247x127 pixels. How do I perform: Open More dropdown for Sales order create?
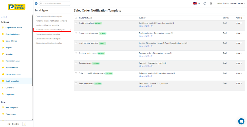tap(239, 83)
